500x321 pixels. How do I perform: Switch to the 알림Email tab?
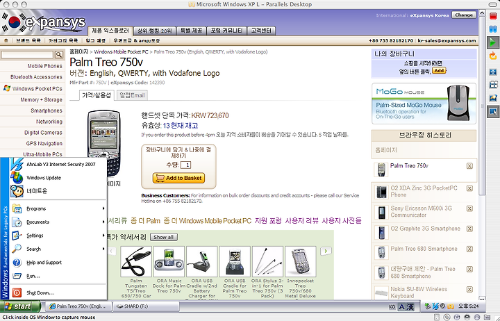click(x=132, y=95)
